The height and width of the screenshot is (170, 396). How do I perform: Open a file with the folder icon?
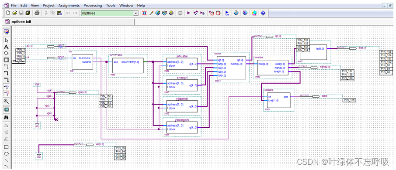pos(15,13)
